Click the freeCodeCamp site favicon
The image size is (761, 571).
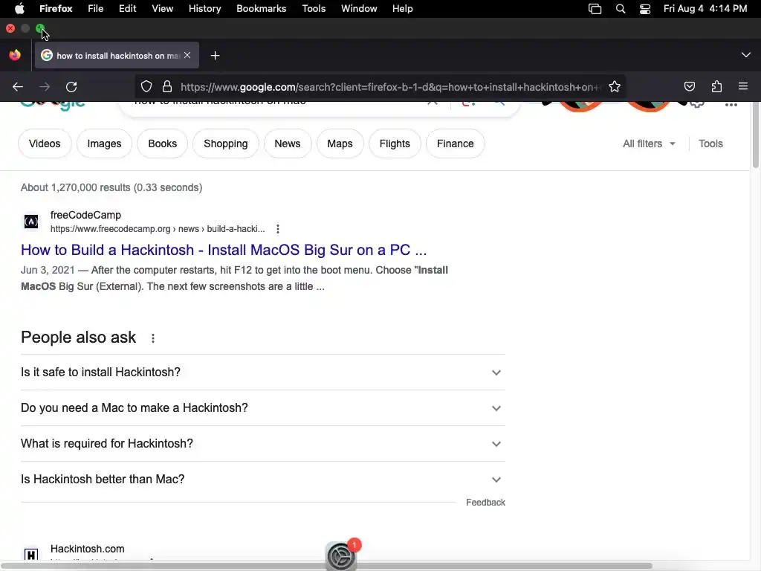click(x=31, y=222)
